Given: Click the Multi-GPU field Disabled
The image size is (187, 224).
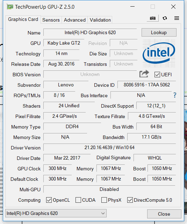Looking at the screenshot, I should (109, 189).
